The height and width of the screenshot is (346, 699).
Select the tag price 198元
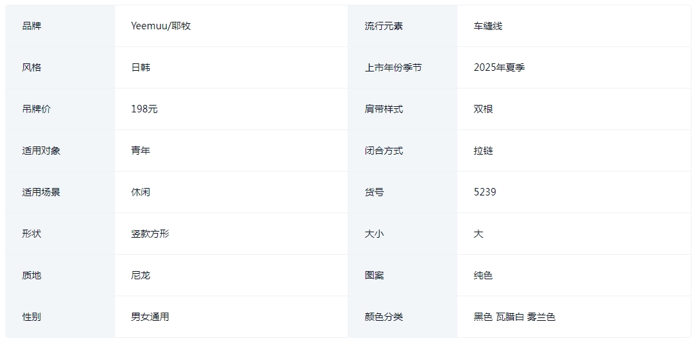[x=144, y=109]
